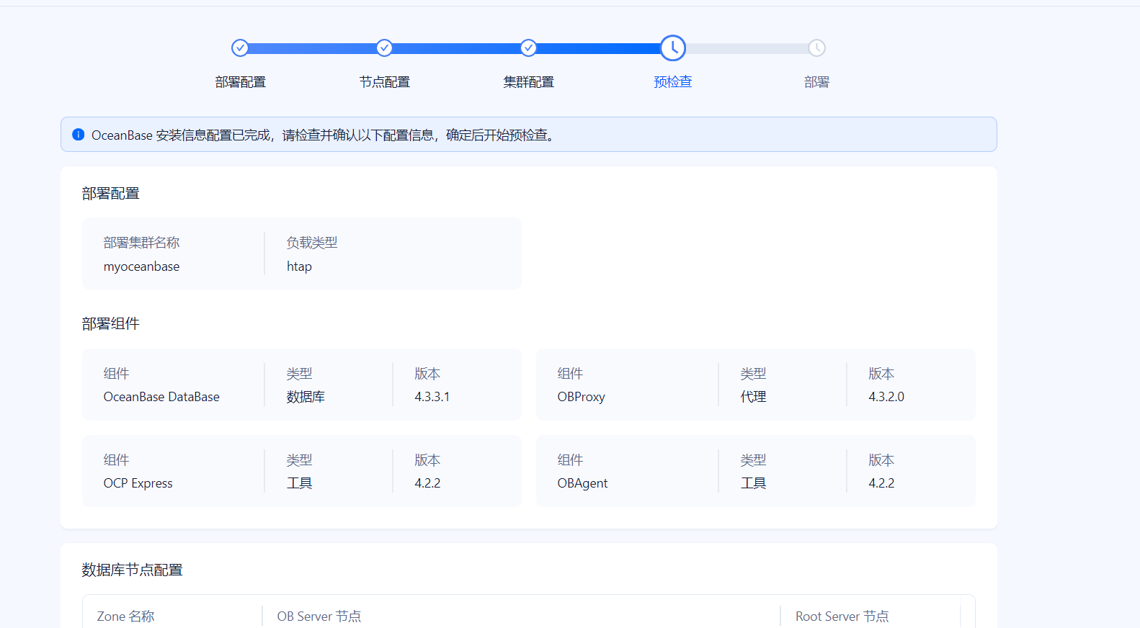The height and width of the screenshot is (628, 1140).
Task: Go to the 集群配置 step label
Action: [529, 82]
